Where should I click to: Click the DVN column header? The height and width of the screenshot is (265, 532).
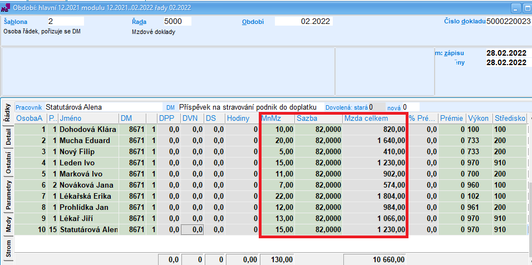pyautogui.click(x=193, y=119)
